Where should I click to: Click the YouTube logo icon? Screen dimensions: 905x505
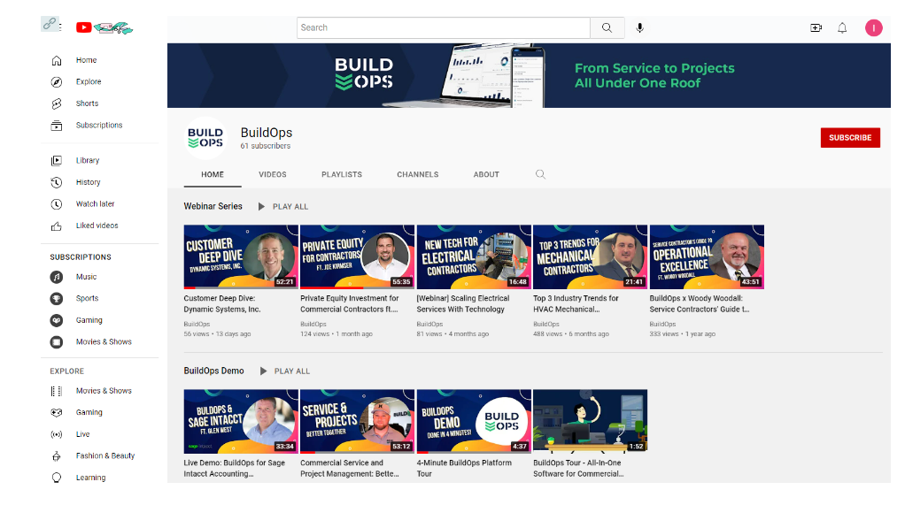tap(84, 27)
